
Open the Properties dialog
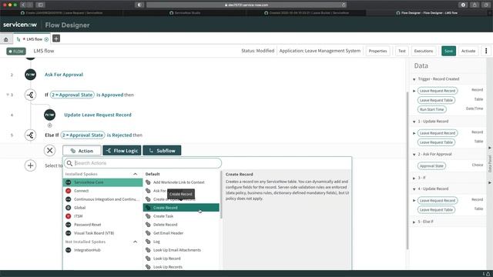tap(377, 51)
